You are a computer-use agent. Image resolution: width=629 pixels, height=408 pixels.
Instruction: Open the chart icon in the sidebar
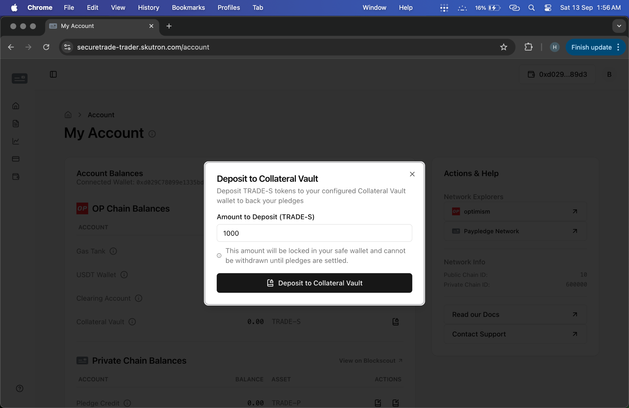click(16, 141)
